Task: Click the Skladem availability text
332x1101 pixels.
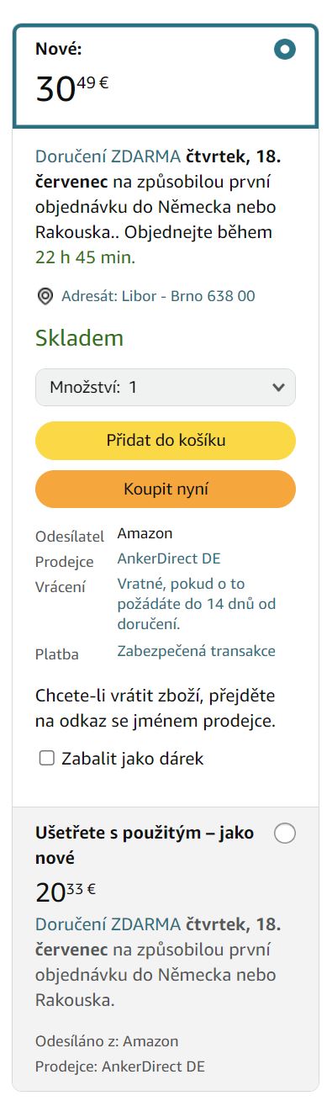Action: pyautogui.click(x=79, y=338)
